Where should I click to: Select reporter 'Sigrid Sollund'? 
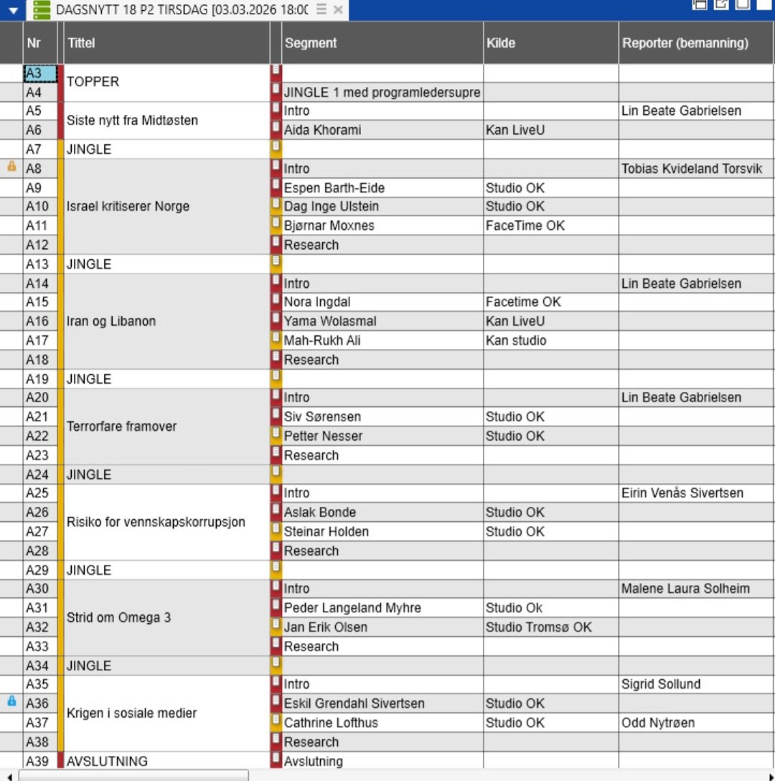coord(696,684)
